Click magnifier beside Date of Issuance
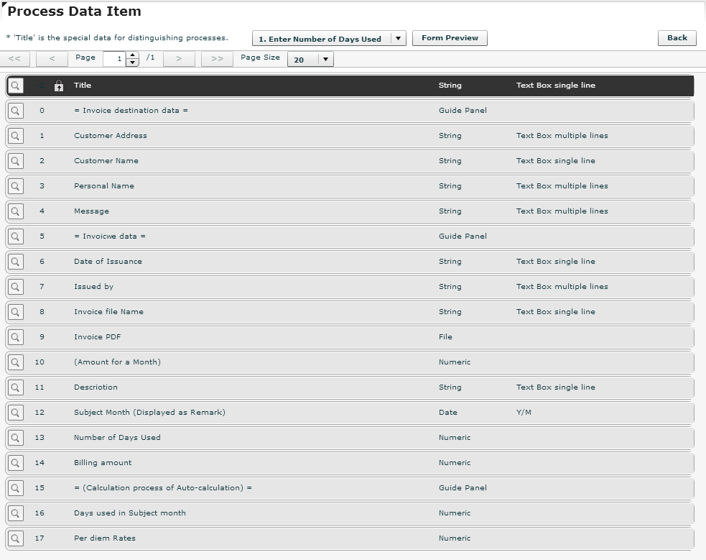 pos(15,262)
